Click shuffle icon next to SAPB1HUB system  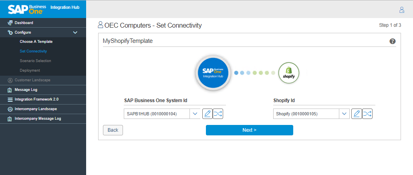tap(218, 114)
